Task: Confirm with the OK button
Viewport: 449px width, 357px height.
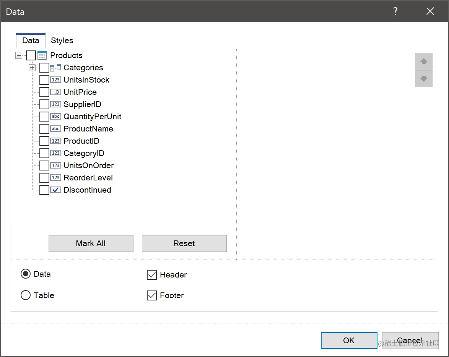Action: (349, 341)
